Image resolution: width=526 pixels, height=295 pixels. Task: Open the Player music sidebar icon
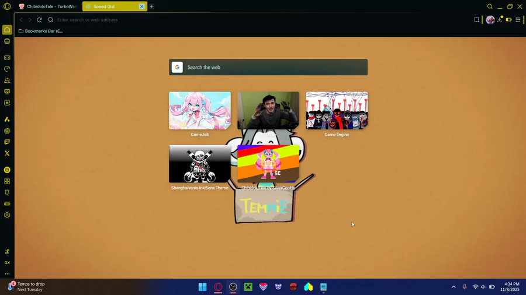tap(7, 170)
